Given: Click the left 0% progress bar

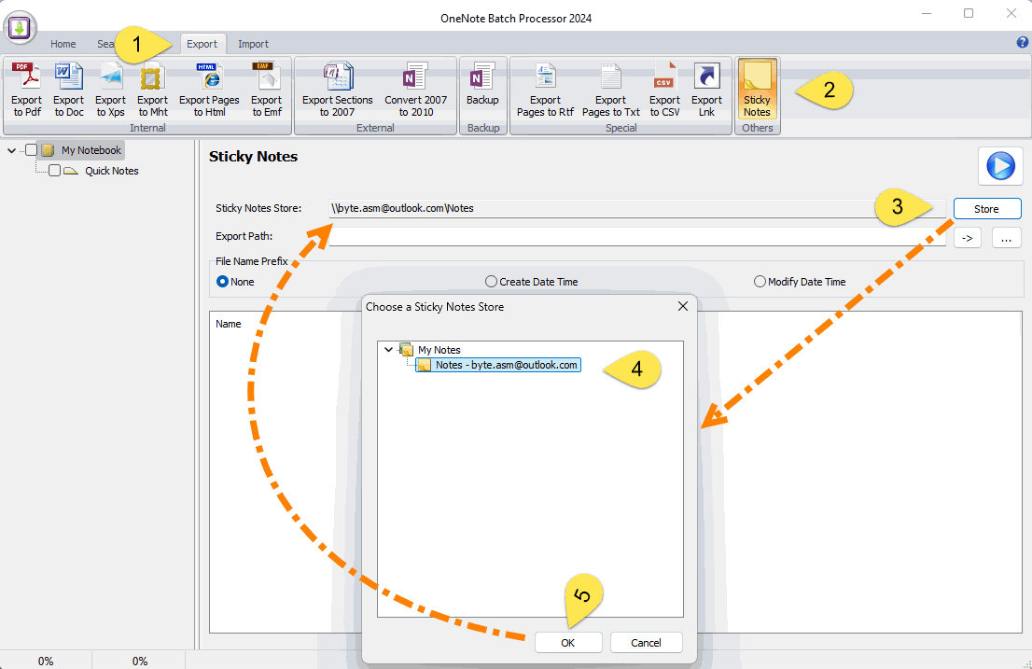Looking at the screenshot, I should pyautogui.click(x=47, y=660).
